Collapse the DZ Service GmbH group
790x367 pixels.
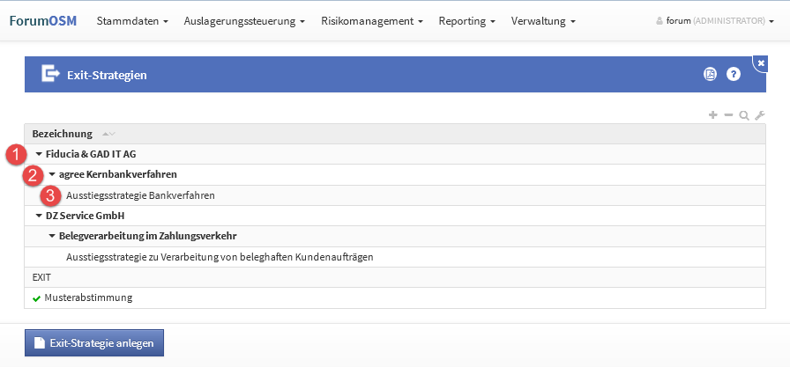(39, 216)
